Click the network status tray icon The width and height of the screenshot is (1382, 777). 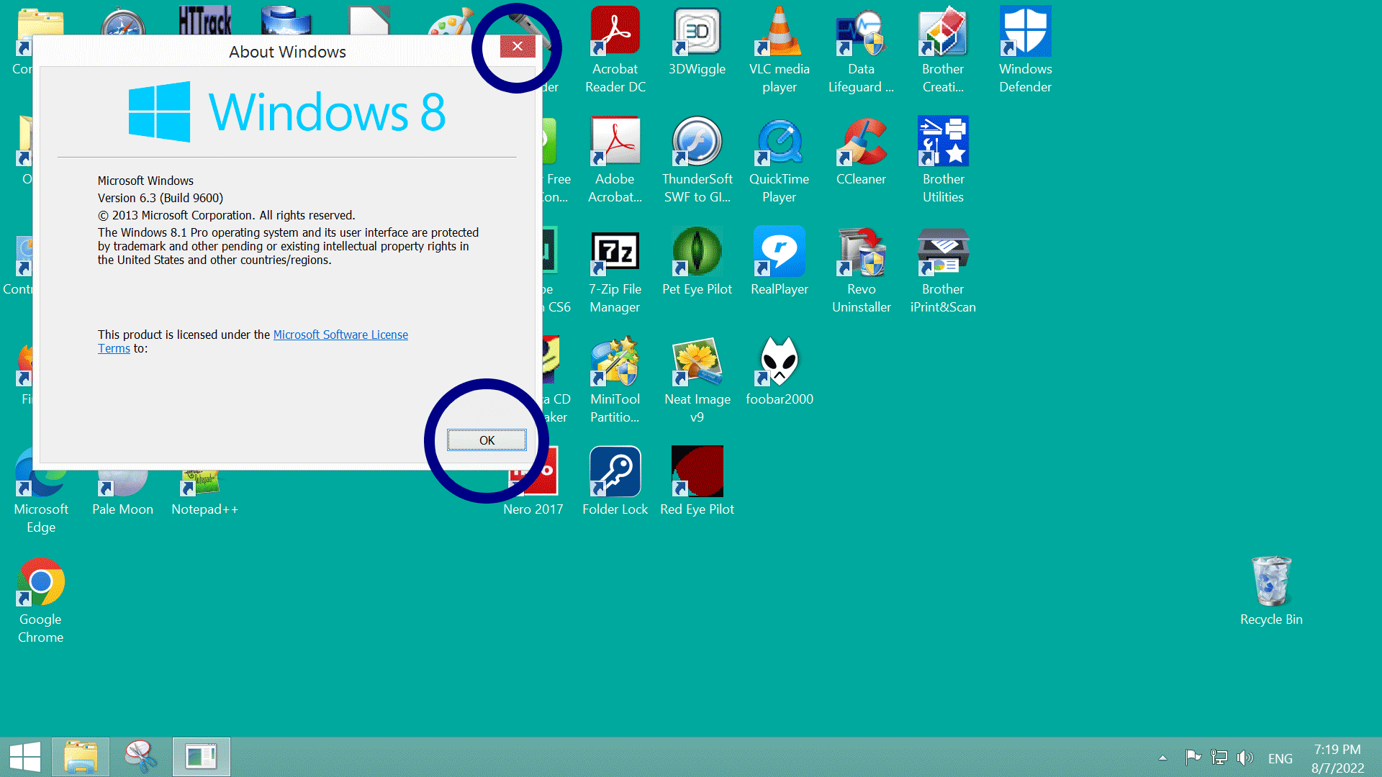[x=1219, y=758]
